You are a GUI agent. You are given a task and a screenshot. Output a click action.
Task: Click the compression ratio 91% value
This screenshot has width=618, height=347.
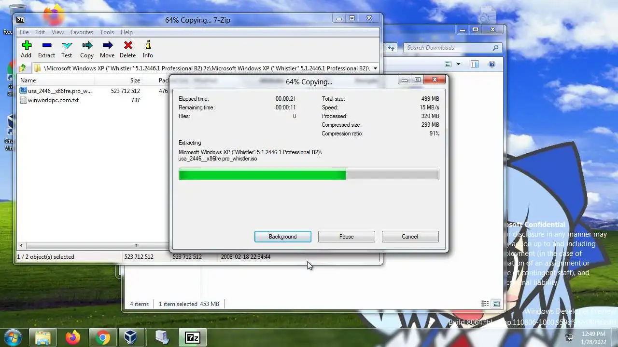pos(434,133)
